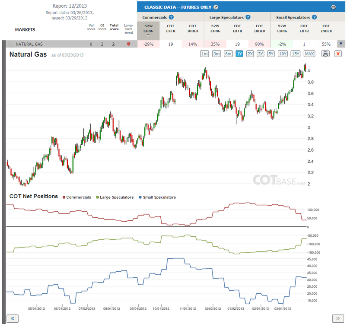Collapse the Natural Gas row dropdown arrow
This screenshot has height=324, width=347.
tap(341, 44)
